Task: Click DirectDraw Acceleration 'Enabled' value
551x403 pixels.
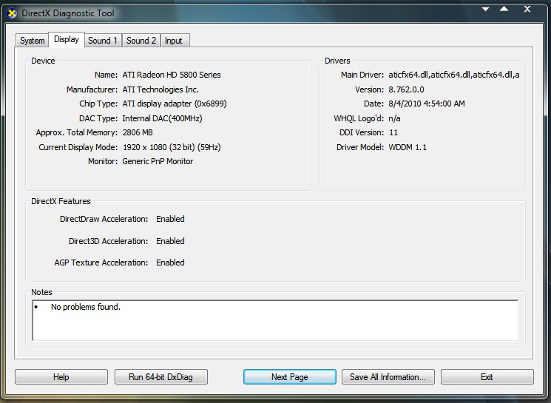Action: (x=170, y=219)
